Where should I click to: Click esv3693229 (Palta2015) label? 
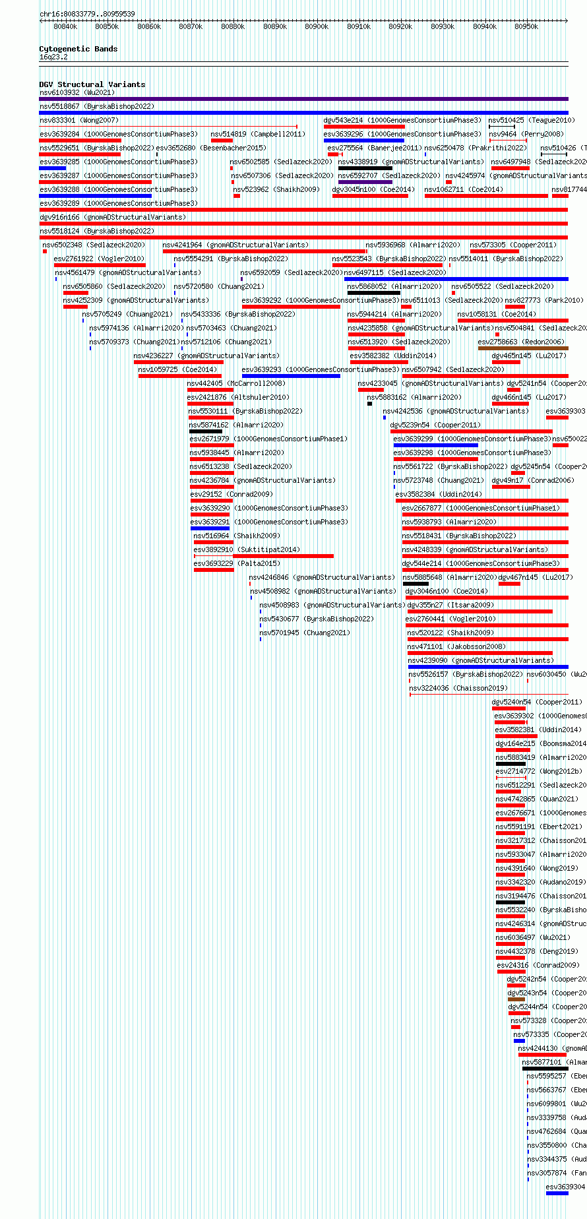click(x=237, y=563)
